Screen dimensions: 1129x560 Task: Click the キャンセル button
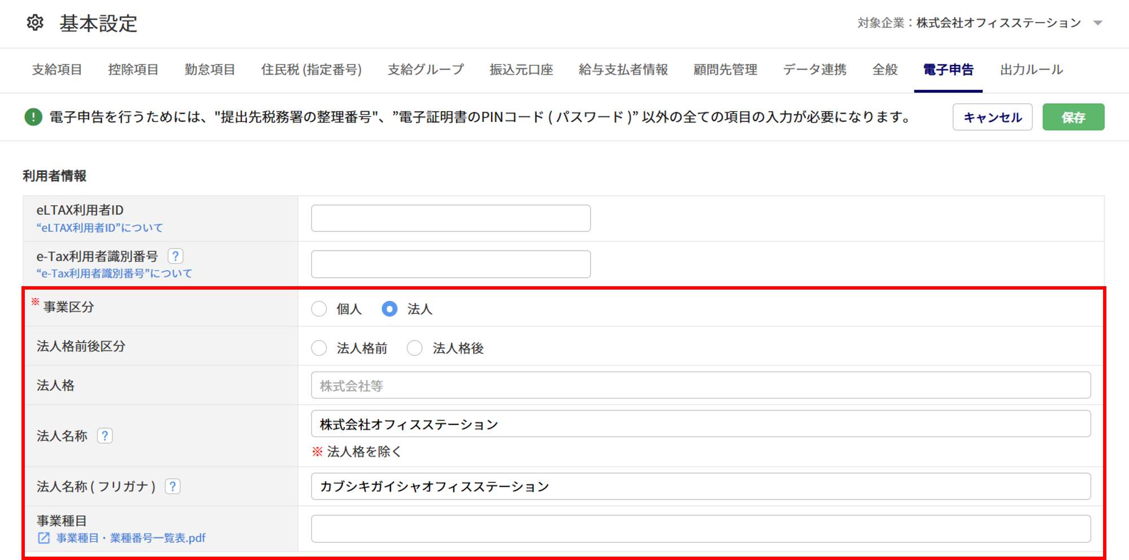[x=992, y=117]
